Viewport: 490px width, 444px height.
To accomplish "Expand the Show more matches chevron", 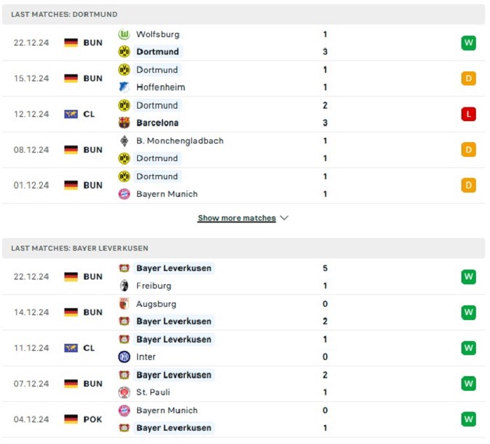I will point(284,218).
